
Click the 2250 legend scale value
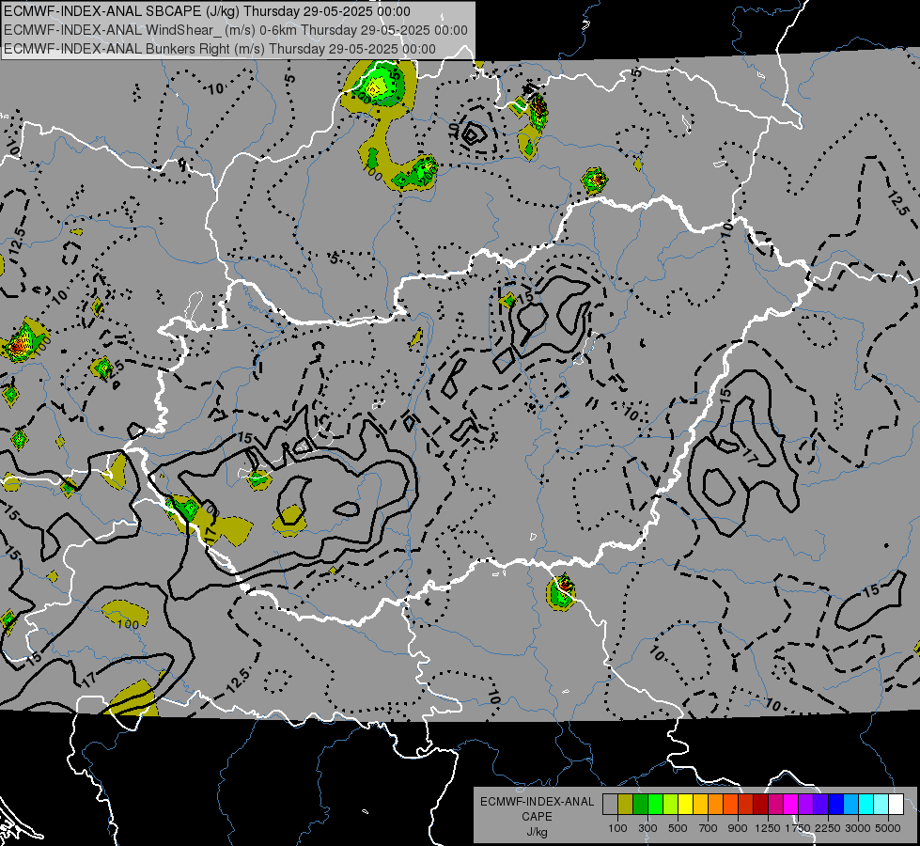point(828,828)
